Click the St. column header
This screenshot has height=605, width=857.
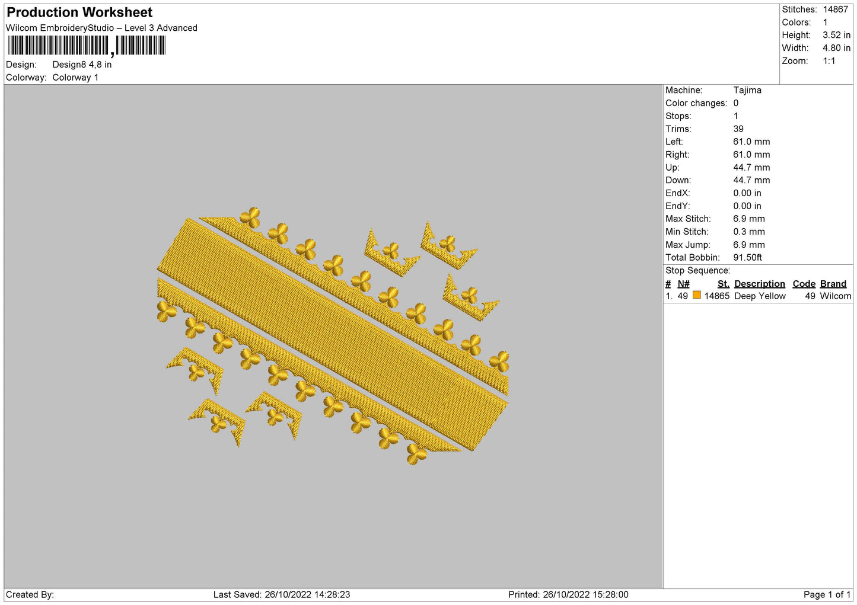pyautogui.click(x=723, y=284)
